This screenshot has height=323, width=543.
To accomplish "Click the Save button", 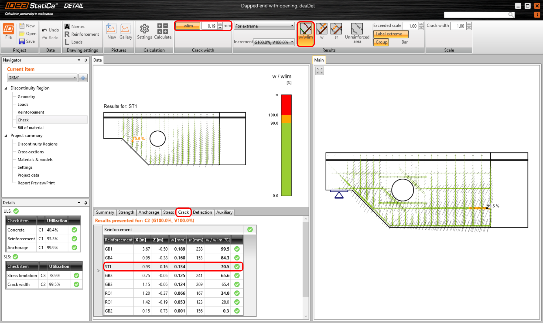I will coord(27,41).
